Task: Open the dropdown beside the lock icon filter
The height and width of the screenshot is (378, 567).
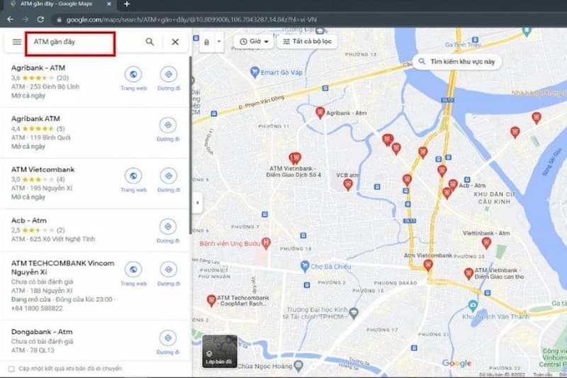Action: click(219, 42)
